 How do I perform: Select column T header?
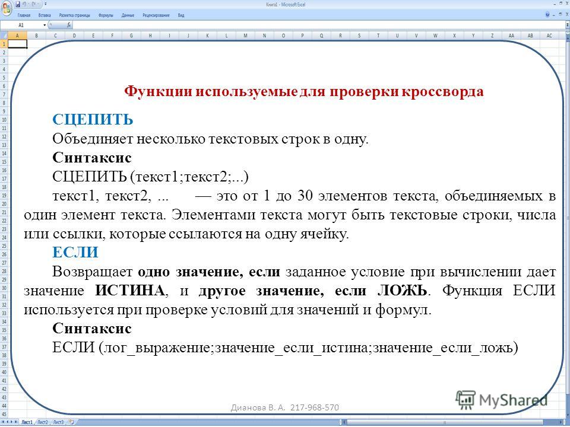pos(378,36)
